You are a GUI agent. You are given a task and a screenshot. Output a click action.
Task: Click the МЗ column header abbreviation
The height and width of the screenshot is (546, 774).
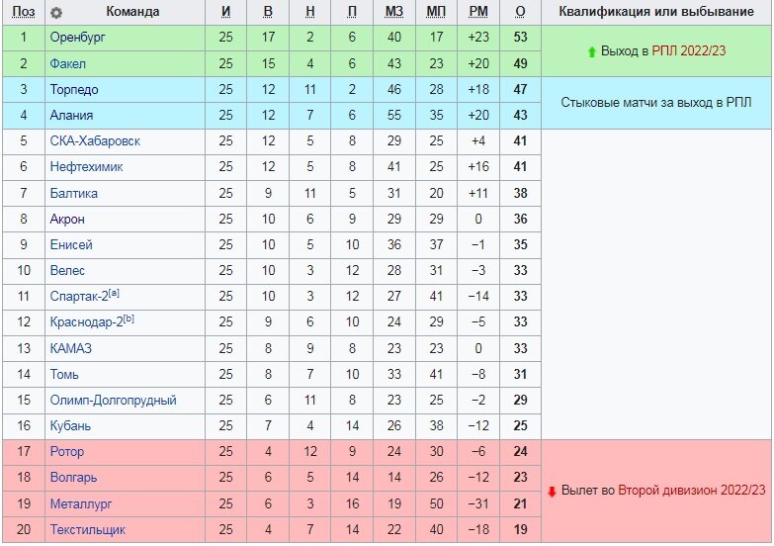point(393,12)
